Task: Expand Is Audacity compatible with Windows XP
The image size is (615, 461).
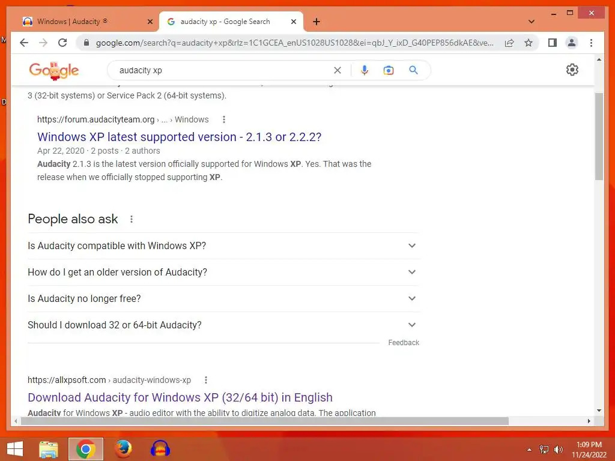Action: [223, 246]
